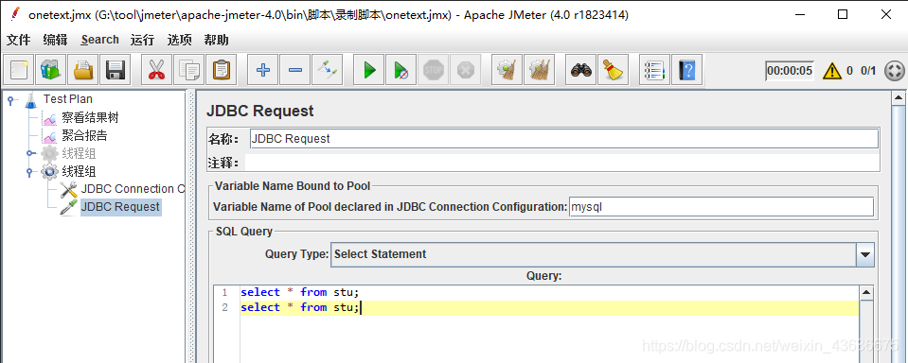
Task: Select JDBC Request in the tree
Action: click(120, 207)
